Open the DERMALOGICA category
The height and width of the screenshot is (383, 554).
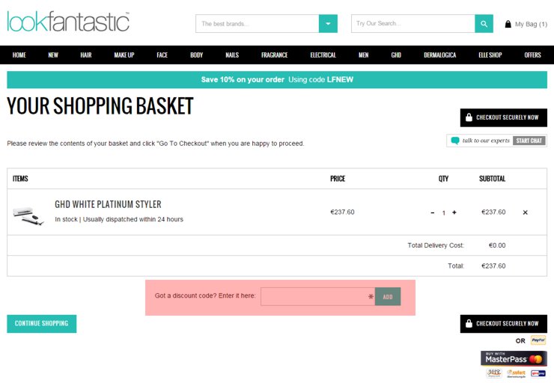[440, 55]
